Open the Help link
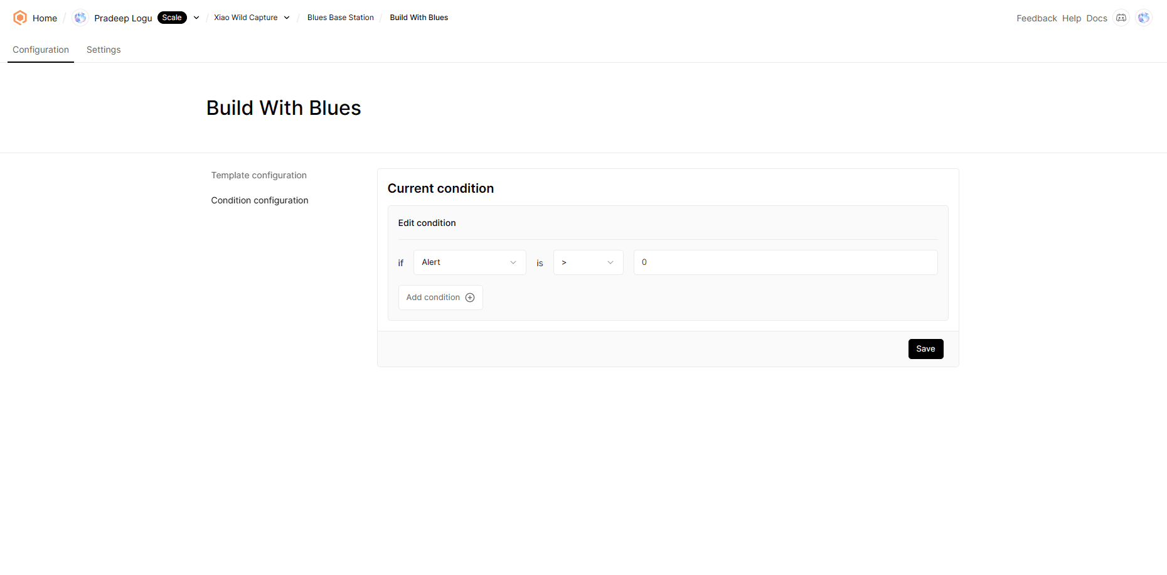1167x575 pixels. 1072,18
